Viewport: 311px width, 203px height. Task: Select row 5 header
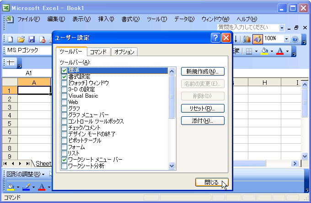pos(10,124)
